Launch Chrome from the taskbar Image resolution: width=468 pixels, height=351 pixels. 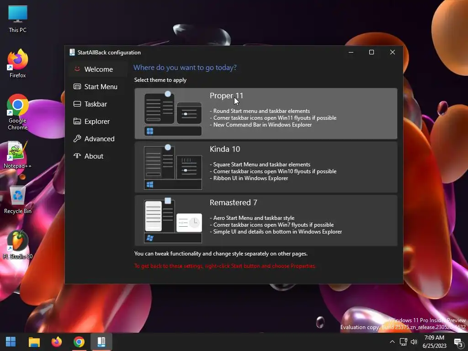tap(79, 342)
